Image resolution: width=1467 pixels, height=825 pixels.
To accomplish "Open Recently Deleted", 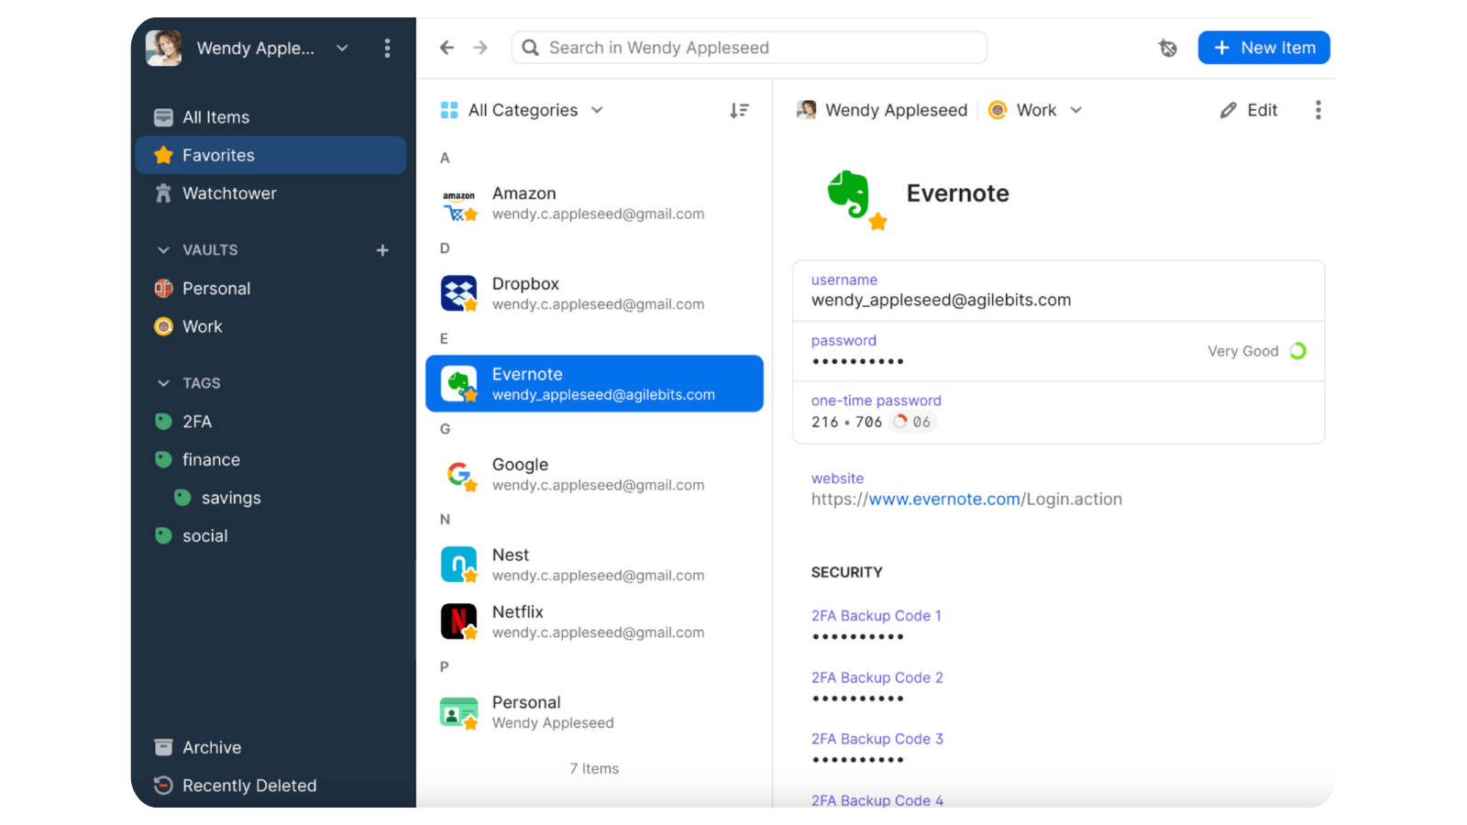I will (270, 786).
